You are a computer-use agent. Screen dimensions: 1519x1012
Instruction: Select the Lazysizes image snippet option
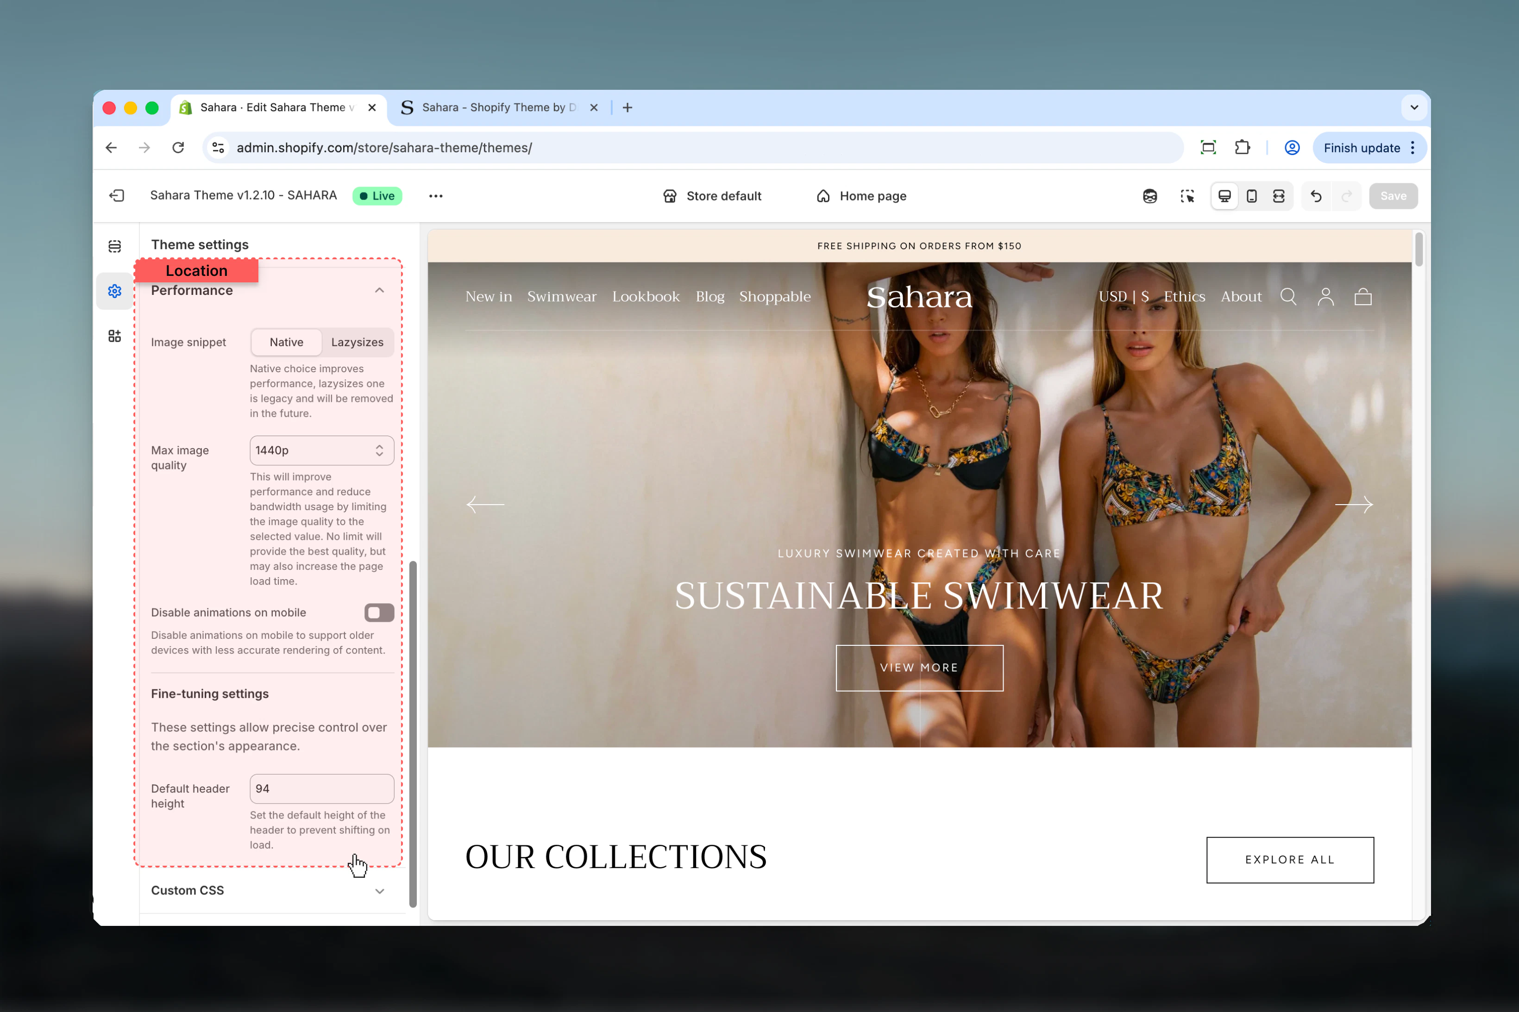tap(358, 342)
